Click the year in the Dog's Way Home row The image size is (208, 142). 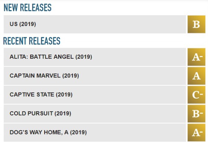pos(78,132)
